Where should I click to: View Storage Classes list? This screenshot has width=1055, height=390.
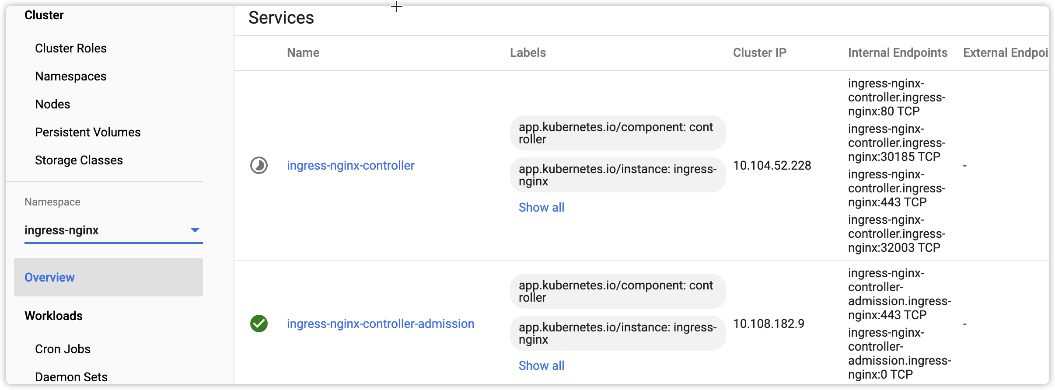coord(79,160)
